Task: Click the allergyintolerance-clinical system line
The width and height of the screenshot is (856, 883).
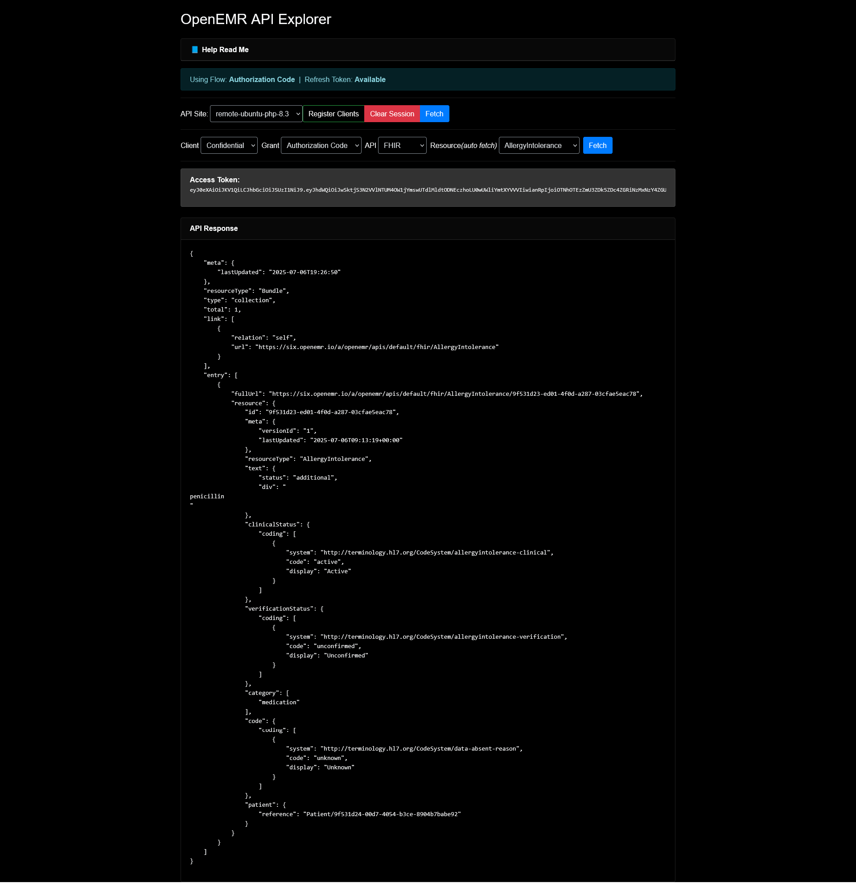Action: 420,553
